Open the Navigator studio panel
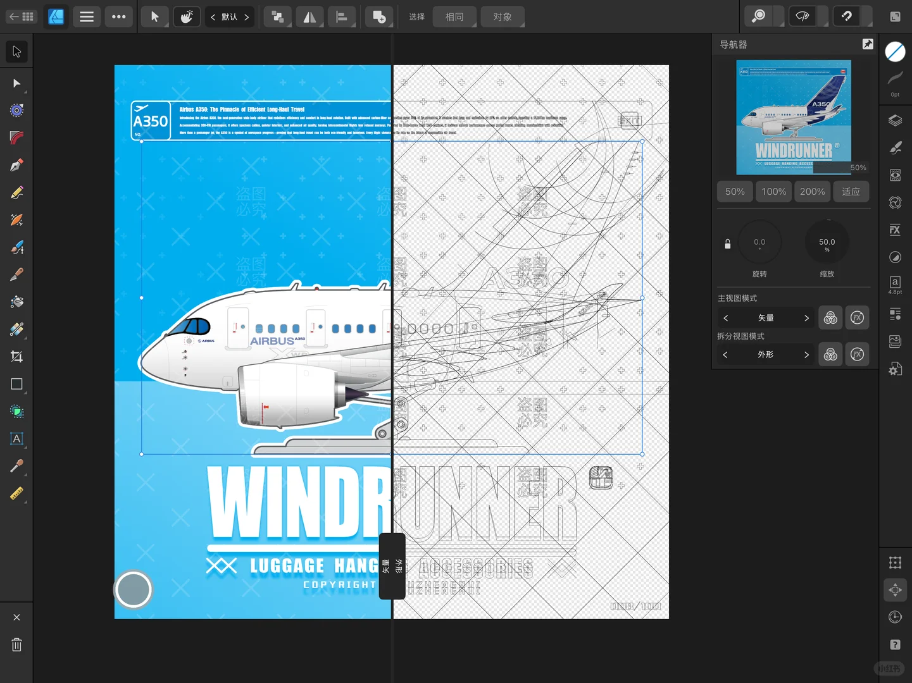The width and height of the screenshot is (912, 683). point(895,590)
